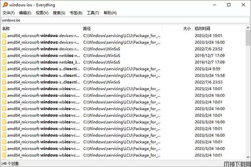Click the path cell in row dated 2023/2/4 9:59
The height and width of the screenshot is (167, 251).
click(x=122, y=69)
